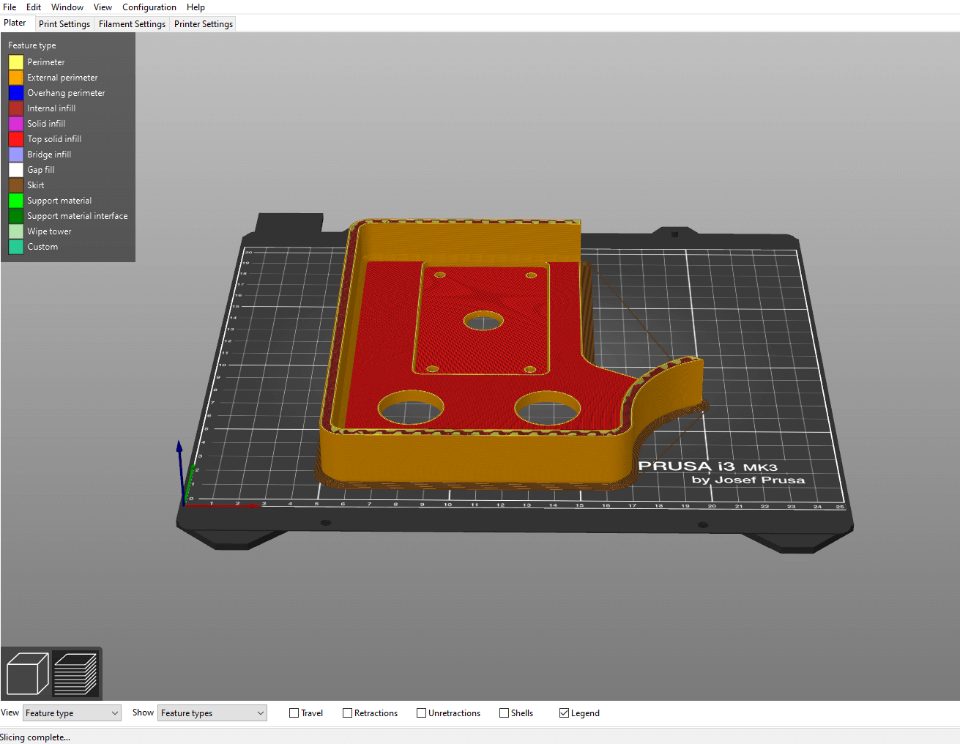Open the Configuration menu
This screenshot has height=744, width=960.
(x=149, y=7)
